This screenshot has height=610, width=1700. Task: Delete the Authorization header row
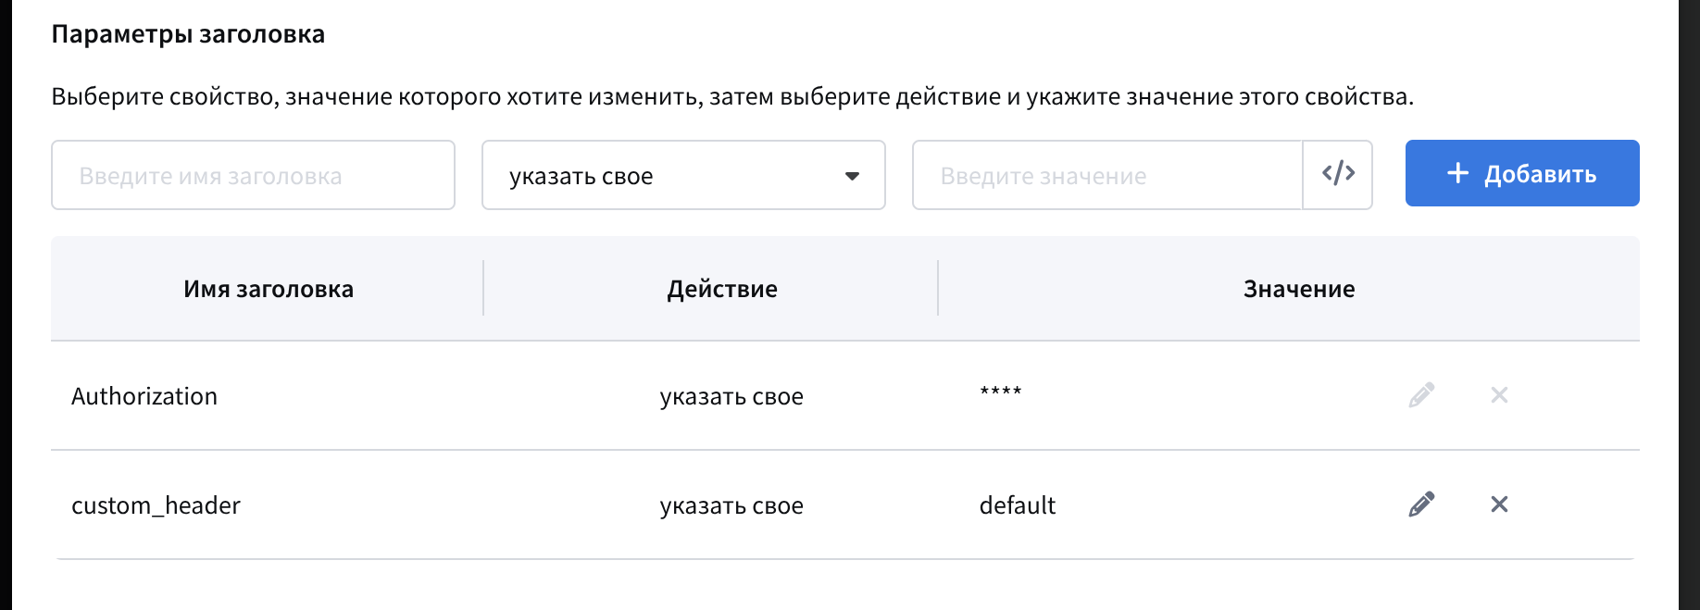1499,395
